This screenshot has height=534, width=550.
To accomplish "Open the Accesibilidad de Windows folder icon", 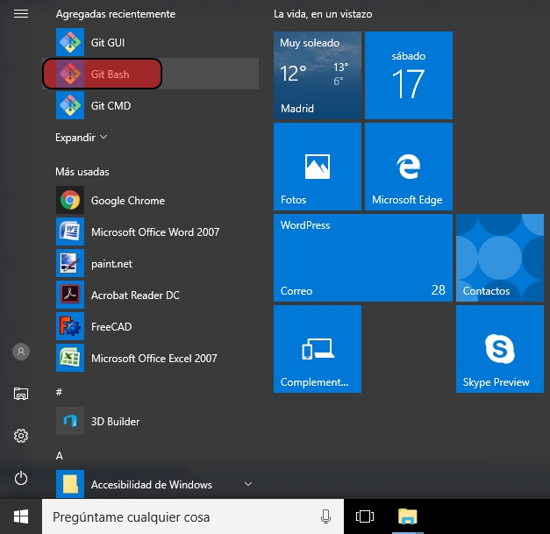I will (x=70, y=484).
